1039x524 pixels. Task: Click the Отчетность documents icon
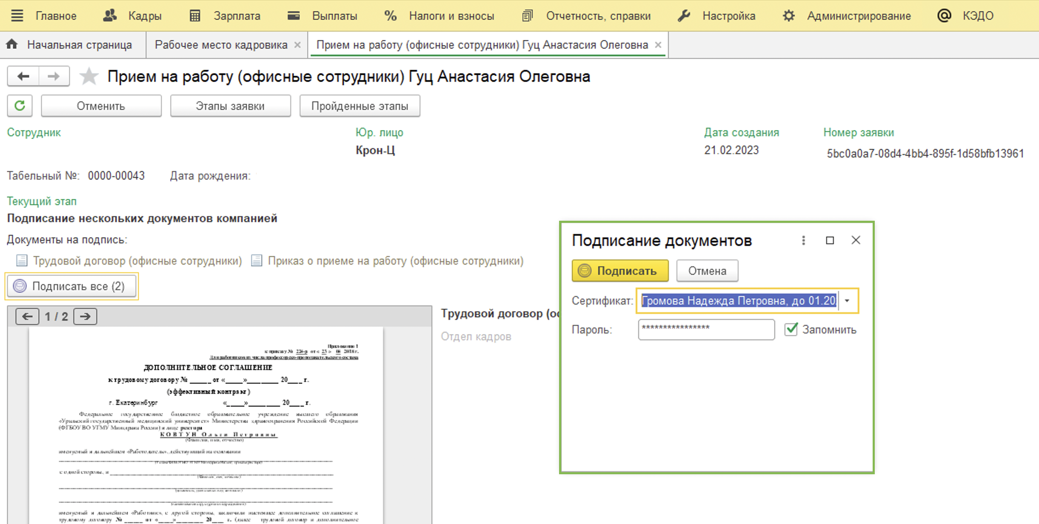tap(527, 16)
